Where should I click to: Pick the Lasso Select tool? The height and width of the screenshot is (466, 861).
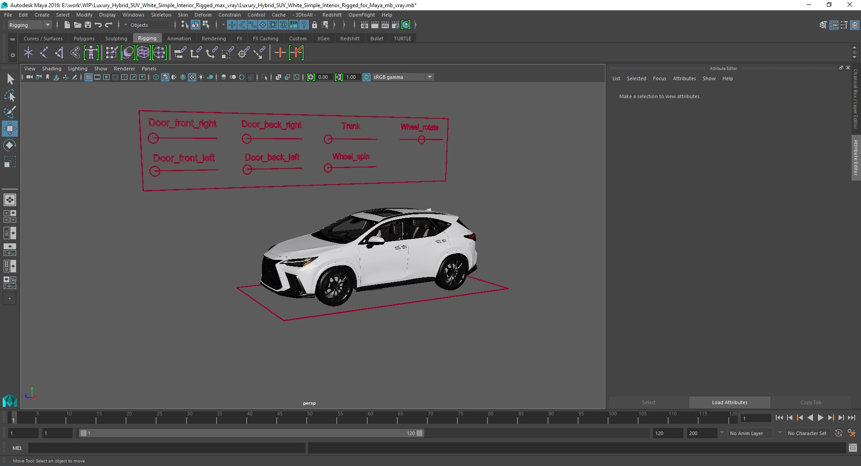pos(10,95)
